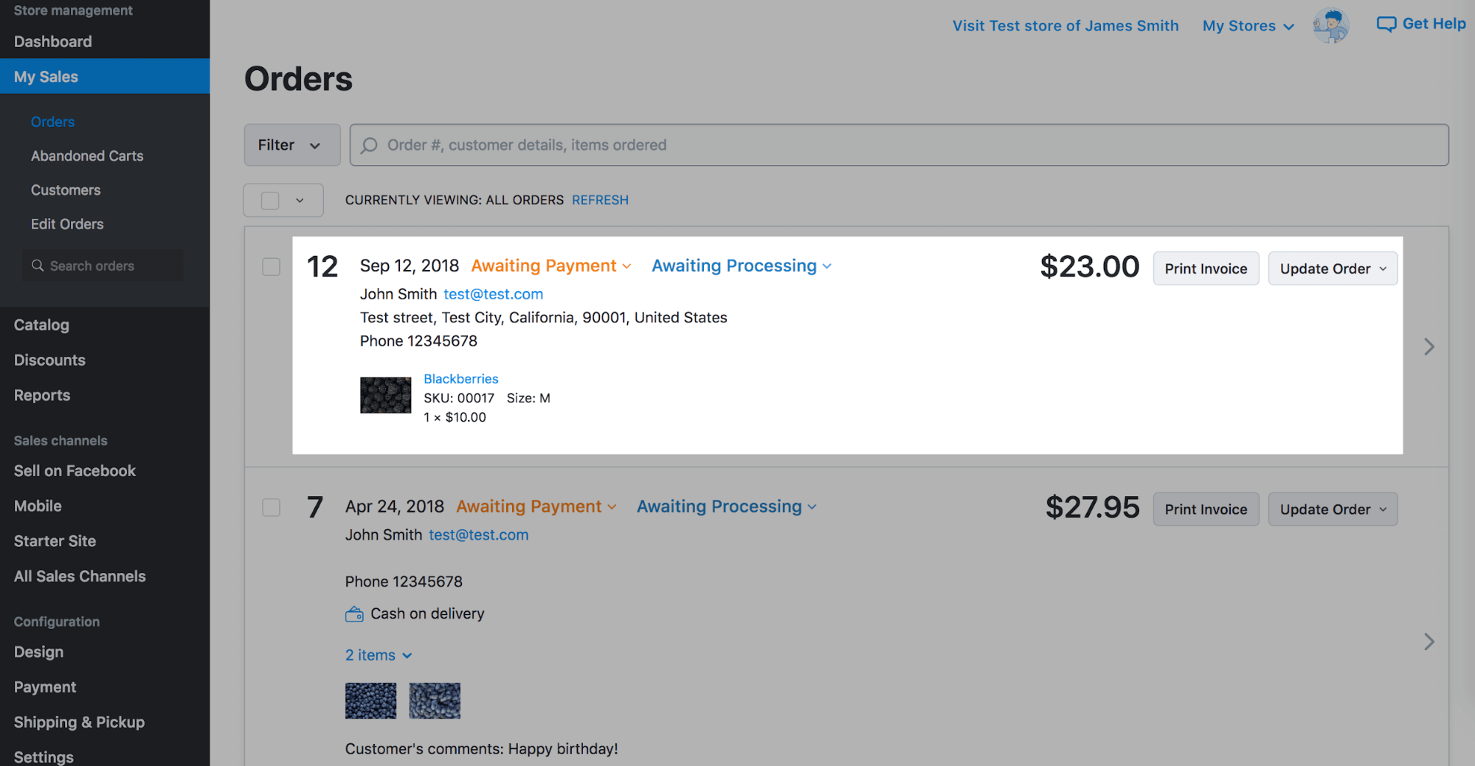Expand the 2 items list
The image size is (1475, 766).
(x=378, y=655)
